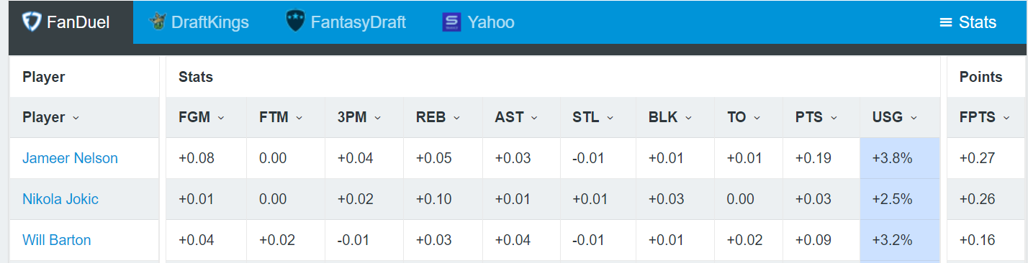Image resolution: width=1028 pixels, height=263 pixels.
Task: Open Nikola Jokic player link
Action: click(x=60, y=199)
